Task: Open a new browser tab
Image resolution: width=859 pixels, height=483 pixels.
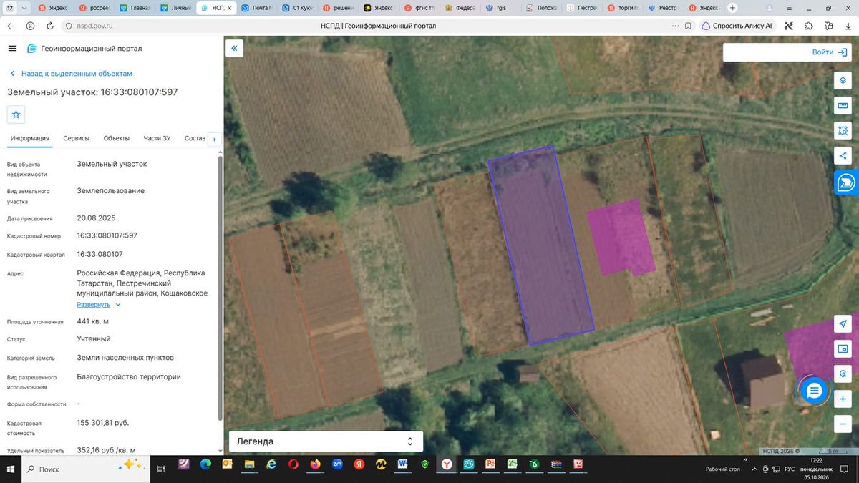Action: click(x=732, y=8)
